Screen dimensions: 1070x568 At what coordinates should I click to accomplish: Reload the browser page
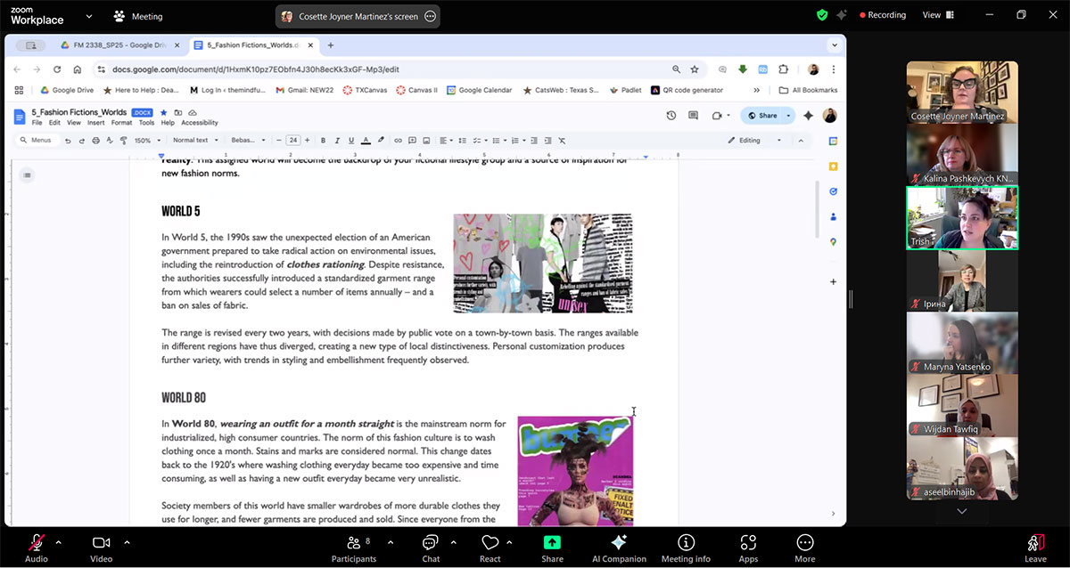click(57, 69)
